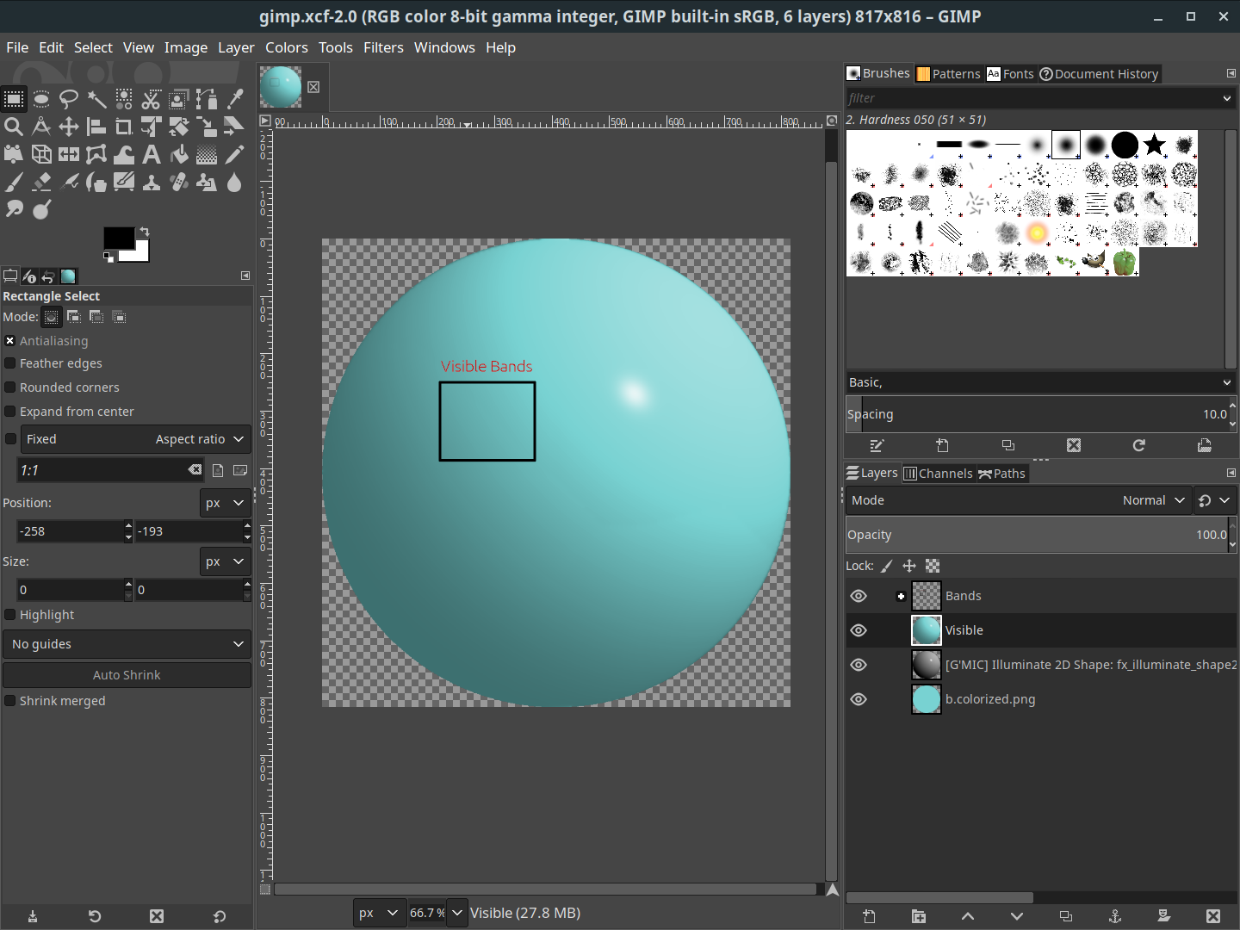Select the Text tool
Screen dimensions: 1240x930
click(152, 155)
